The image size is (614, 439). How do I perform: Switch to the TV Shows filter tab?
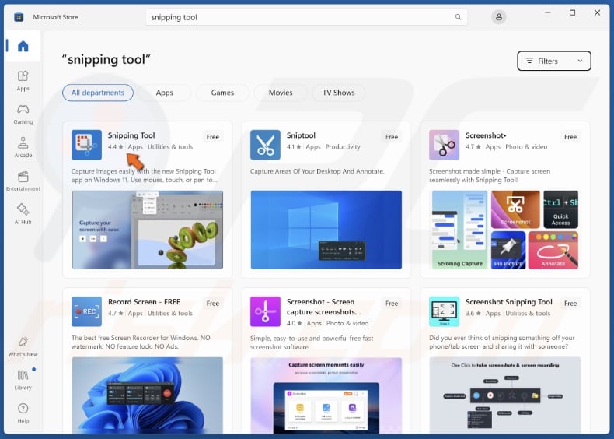click(x=338, y=93)
